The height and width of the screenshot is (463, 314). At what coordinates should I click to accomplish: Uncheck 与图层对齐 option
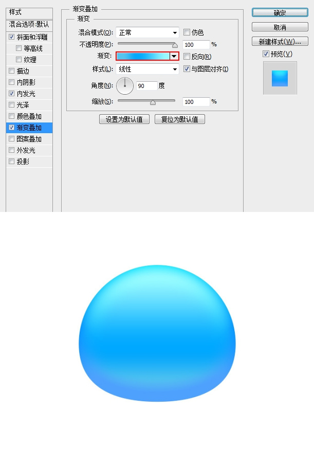click(187, 69)
